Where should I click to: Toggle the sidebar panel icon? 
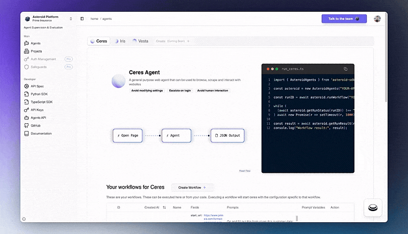pos(82,19)
